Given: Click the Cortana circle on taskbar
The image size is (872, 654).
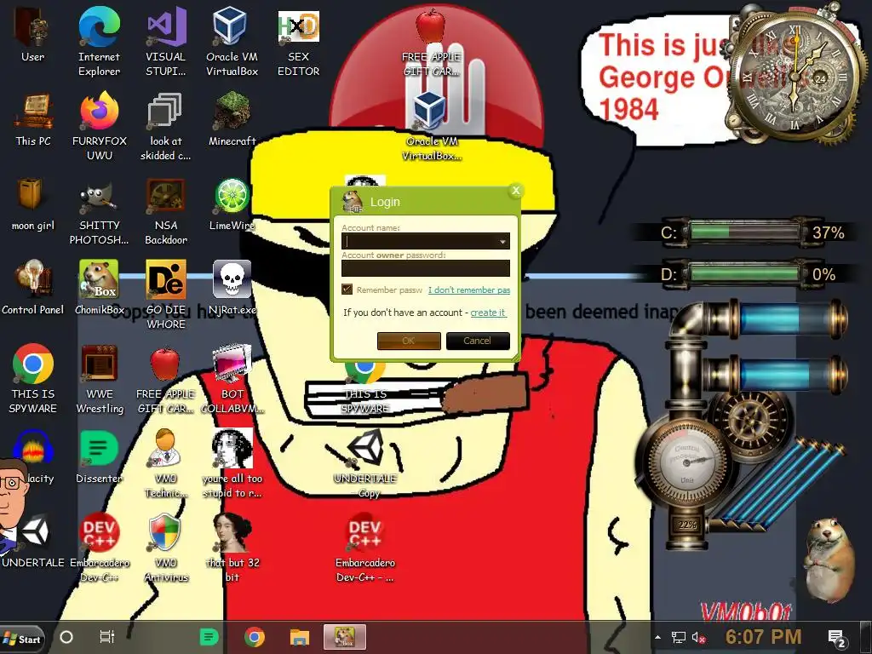Looking at the screenshot, I should 66,637.
